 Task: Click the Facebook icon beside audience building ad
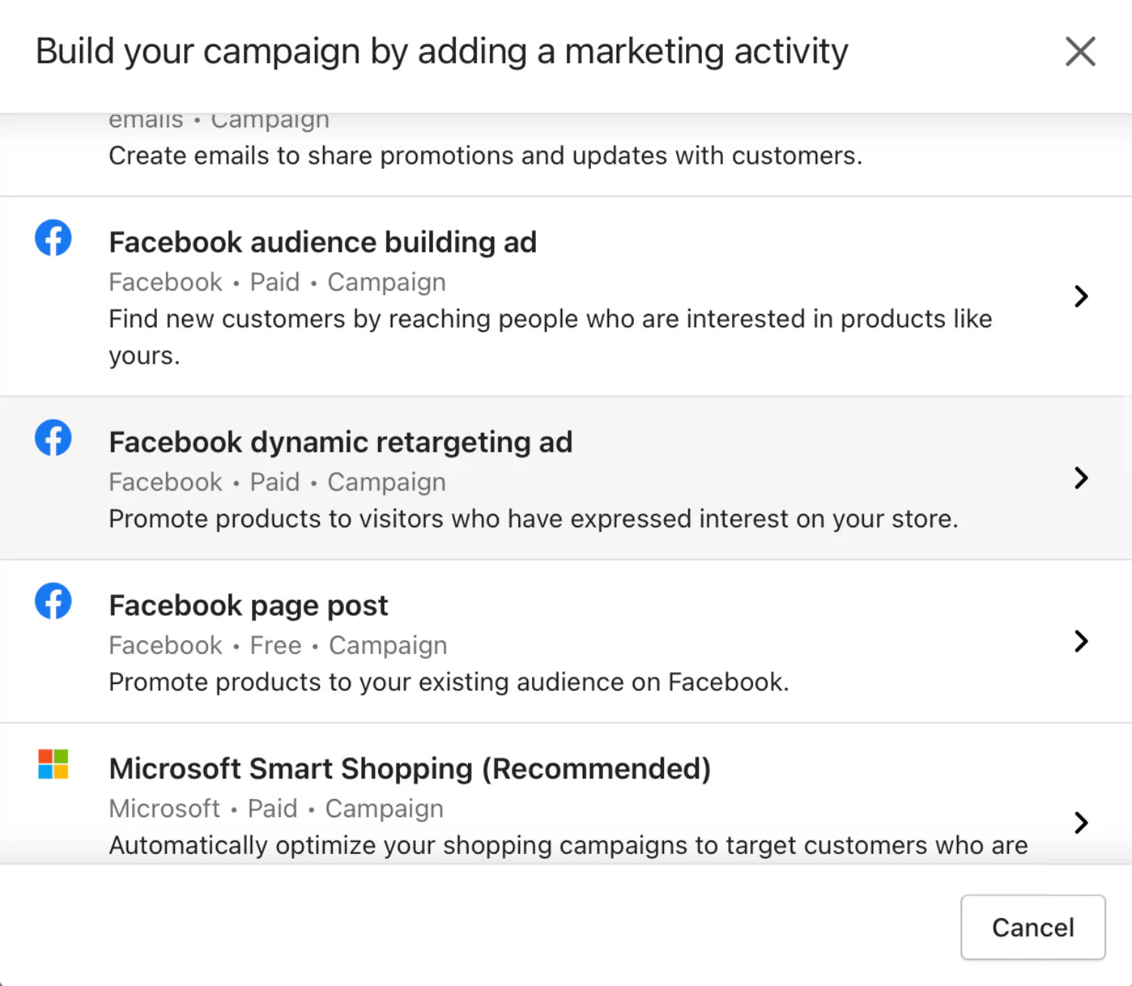coord(52,238)
